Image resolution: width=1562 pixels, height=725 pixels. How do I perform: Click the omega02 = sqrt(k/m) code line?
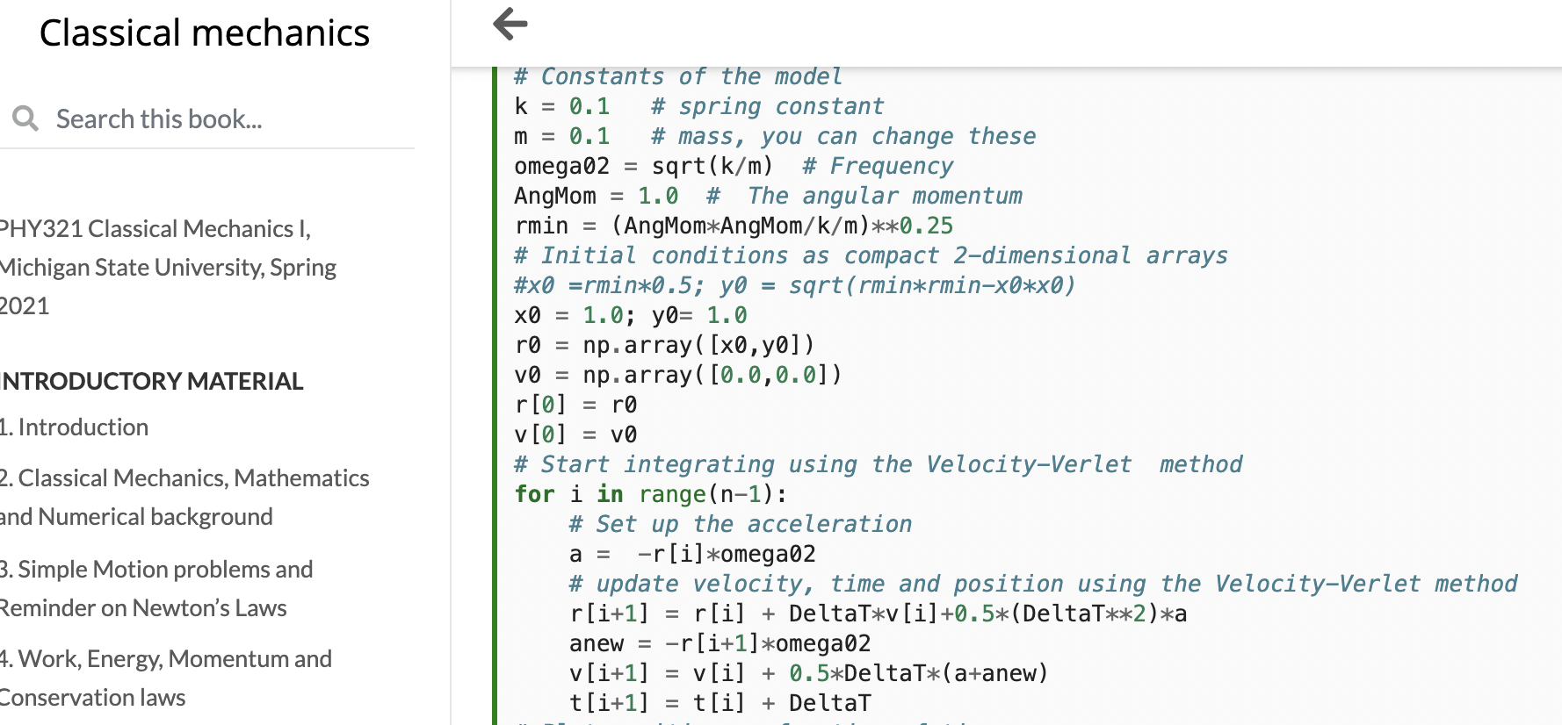[734, 166]
